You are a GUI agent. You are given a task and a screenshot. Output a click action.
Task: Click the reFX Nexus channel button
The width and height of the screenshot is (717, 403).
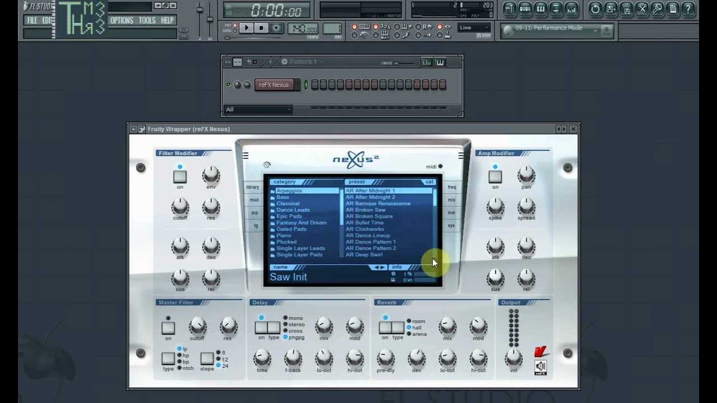click(x=274, y=85)
